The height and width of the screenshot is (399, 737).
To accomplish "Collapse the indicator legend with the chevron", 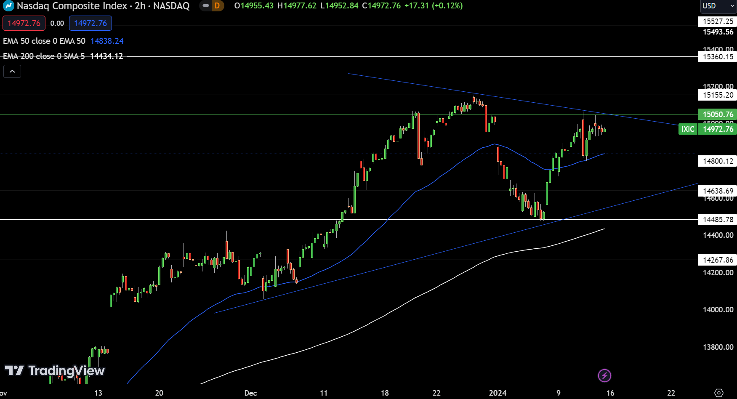I will pyautogui.click(x=12, y=72).
